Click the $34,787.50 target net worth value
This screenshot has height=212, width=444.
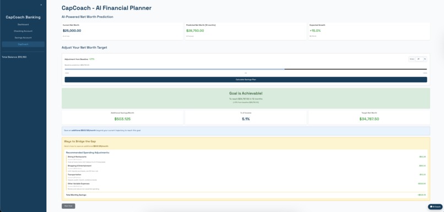pyautogui.click(x=369, y=119)
